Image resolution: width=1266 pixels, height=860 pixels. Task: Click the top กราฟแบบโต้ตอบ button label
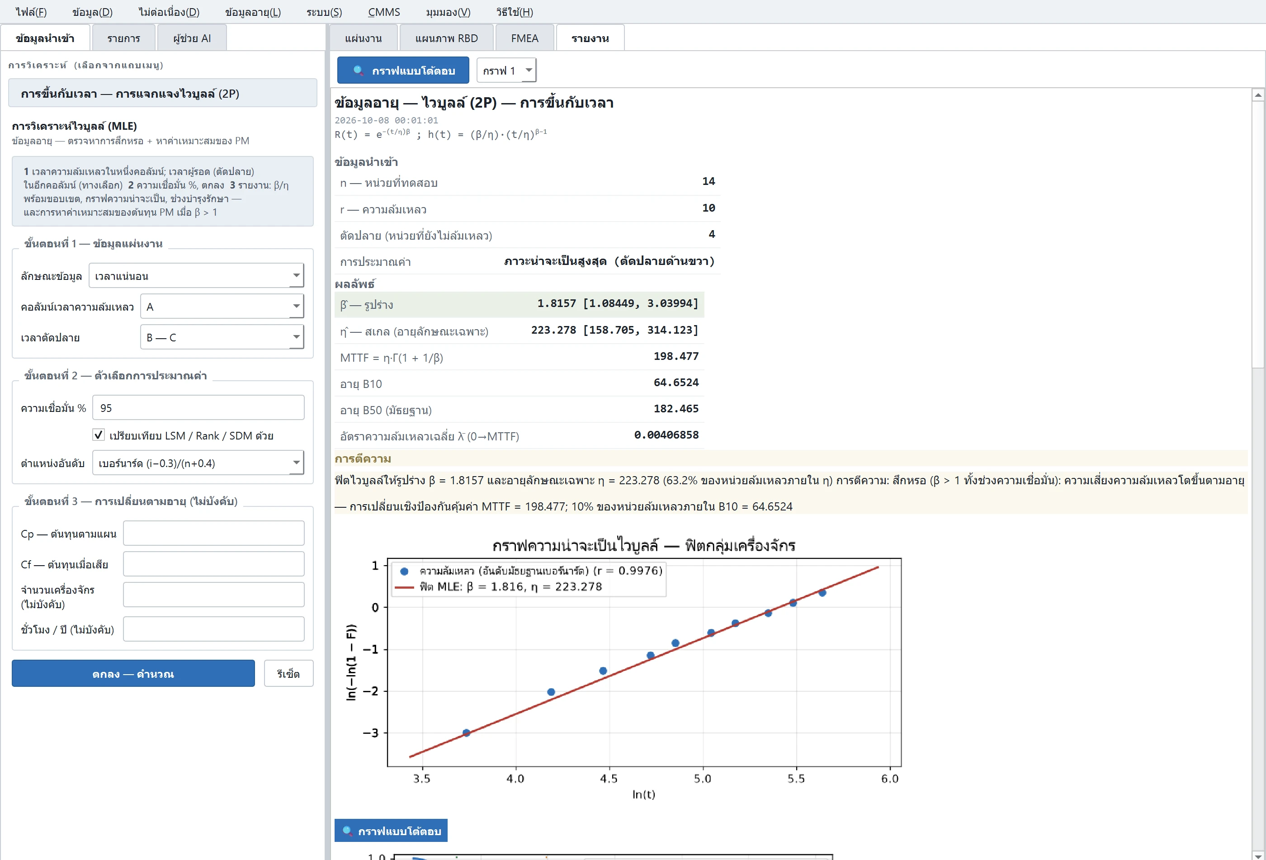click(x=413, y=70)
